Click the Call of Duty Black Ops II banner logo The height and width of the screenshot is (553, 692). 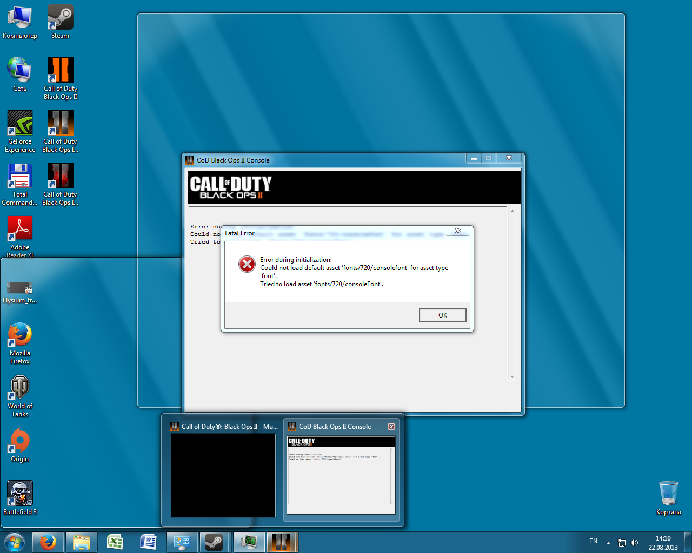point(231,187)
